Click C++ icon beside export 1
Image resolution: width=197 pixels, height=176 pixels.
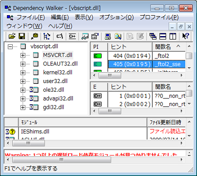tap(98, 96)
